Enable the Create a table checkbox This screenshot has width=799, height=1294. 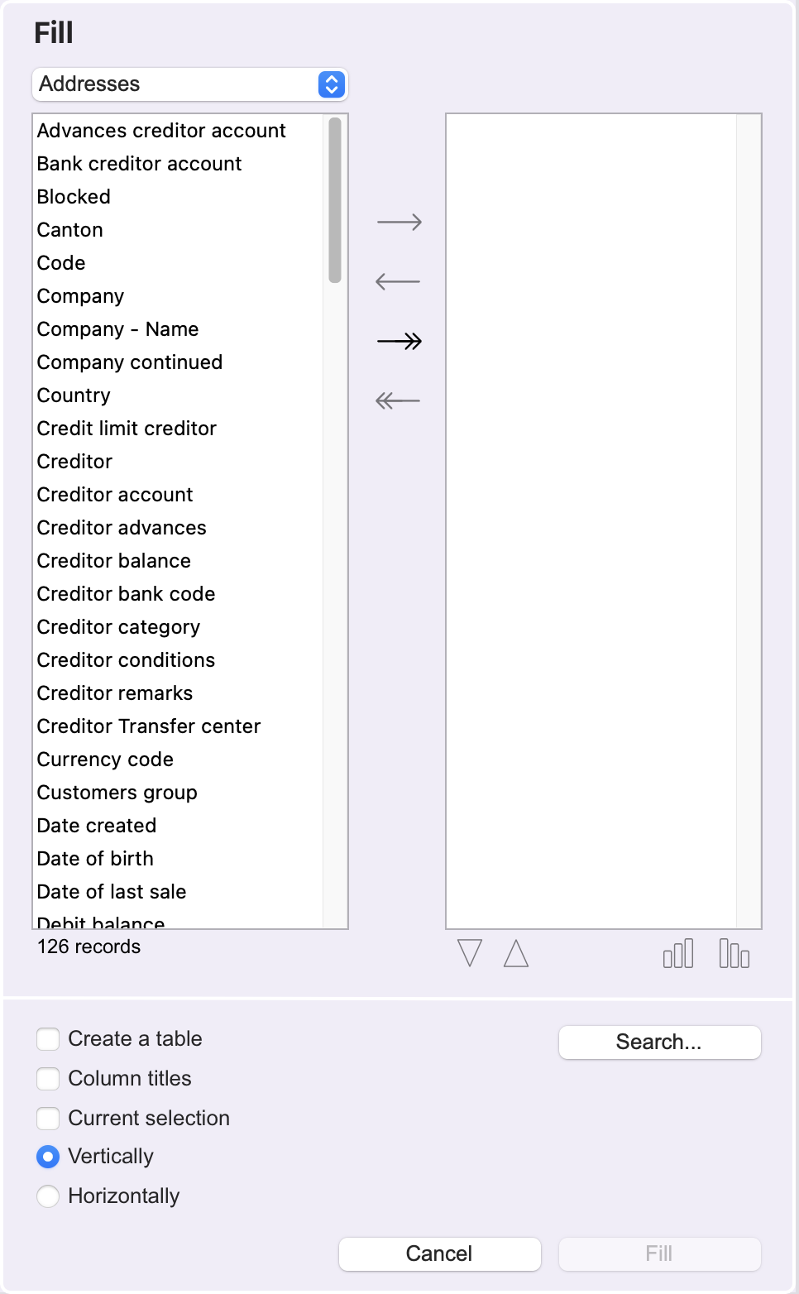click(x=48, y=1038)
